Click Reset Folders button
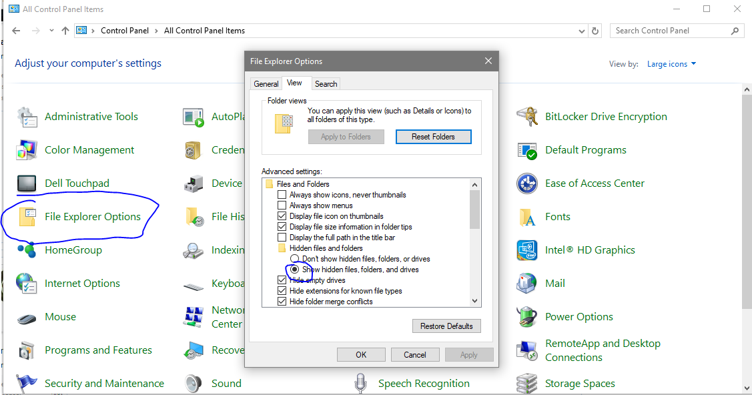The width and height of the screenshot is (752, 395). [x=434, y=137]
